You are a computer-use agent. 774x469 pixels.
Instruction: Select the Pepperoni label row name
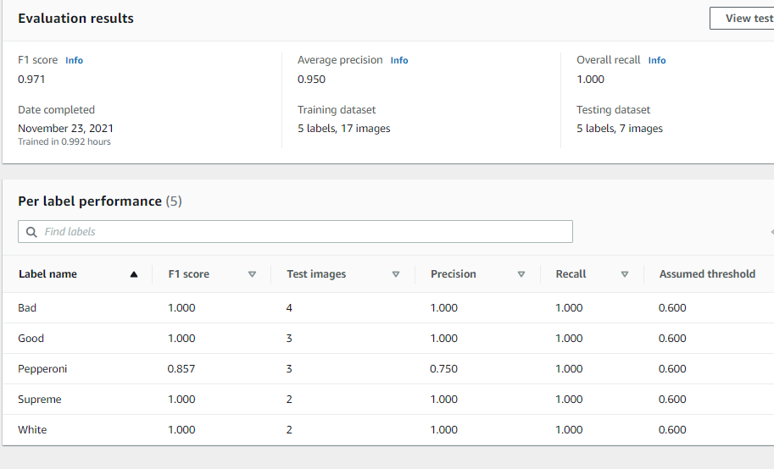coord(42,369)
